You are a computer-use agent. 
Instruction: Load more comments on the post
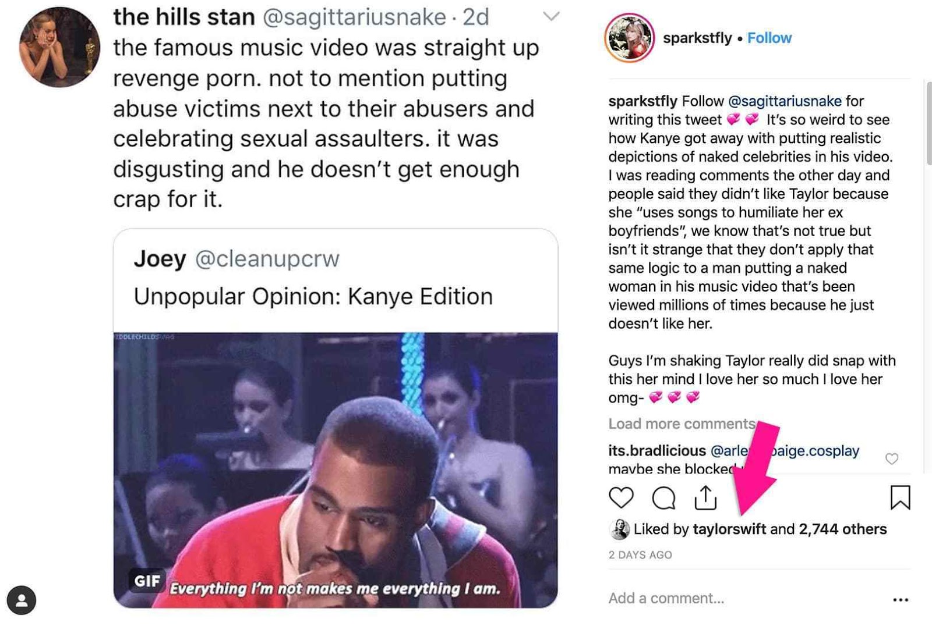coord(682,424)
